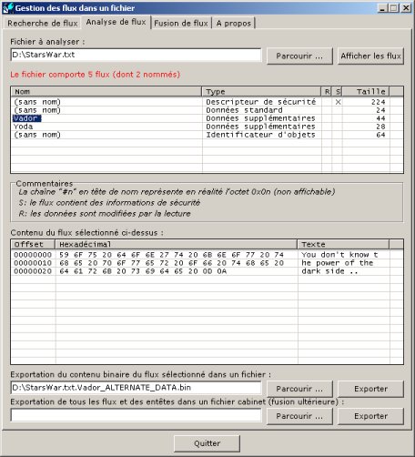The image size is (415, 457).
Task: Select the Analyse de flux tab
Action: 116,22
